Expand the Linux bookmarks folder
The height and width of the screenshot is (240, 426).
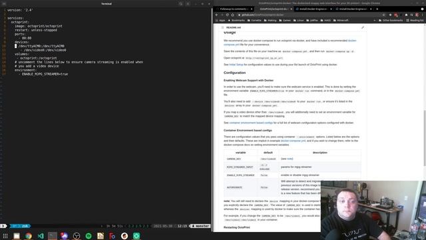[x=299, y=21]
